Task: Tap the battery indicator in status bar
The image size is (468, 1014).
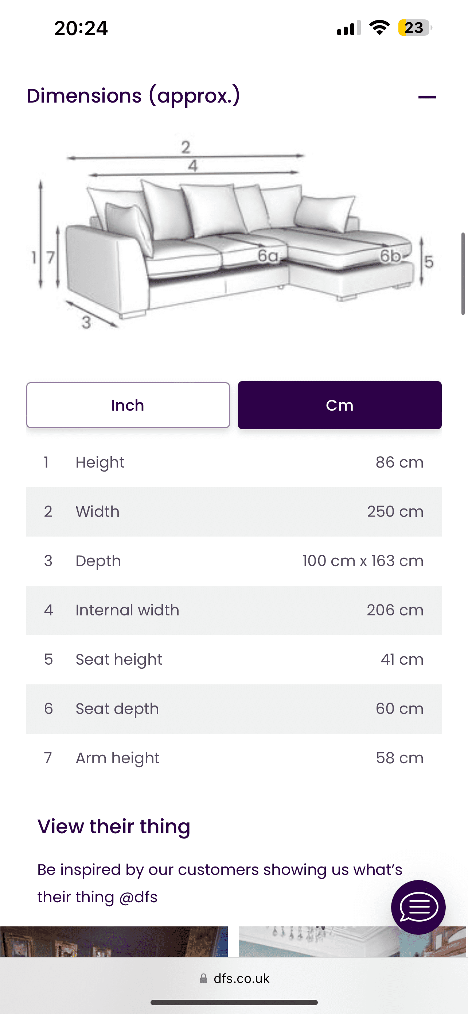Action: (x=414, y=28)
